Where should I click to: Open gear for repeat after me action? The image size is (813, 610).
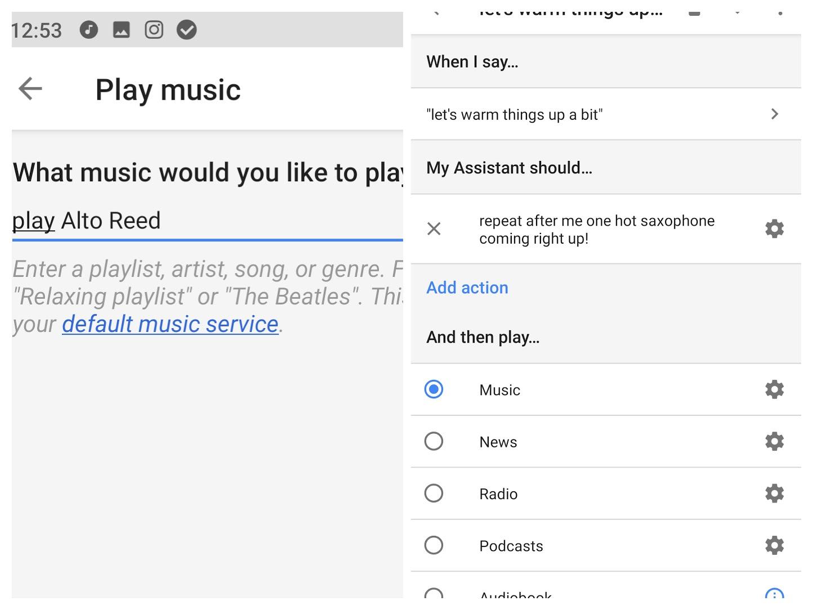(x=774, y=229)
